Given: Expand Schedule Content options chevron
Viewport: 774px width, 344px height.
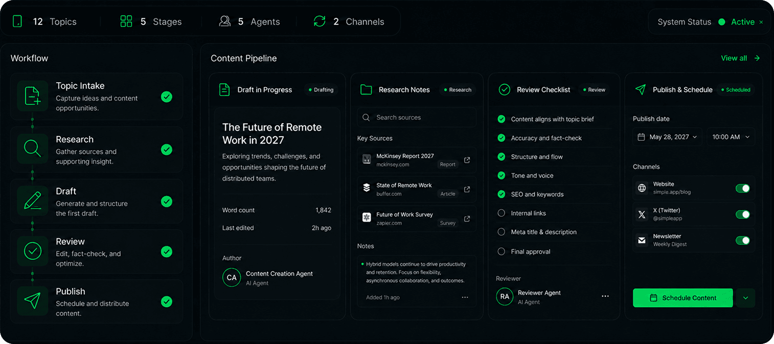Looking at the screenshot, I should click(745, 298).
